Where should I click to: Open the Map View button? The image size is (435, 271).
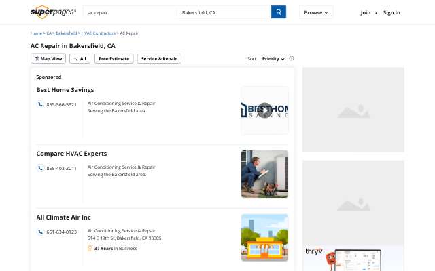[x=48, y=59]
